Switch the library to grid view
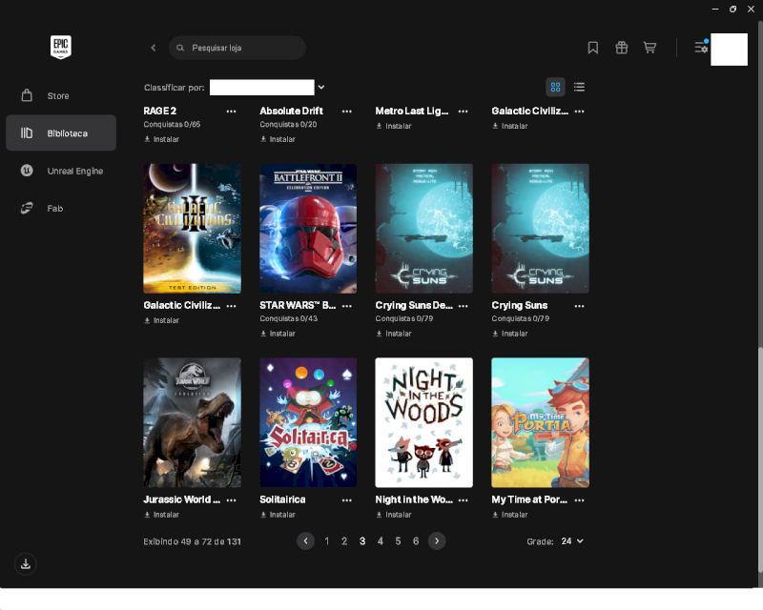 555,87
